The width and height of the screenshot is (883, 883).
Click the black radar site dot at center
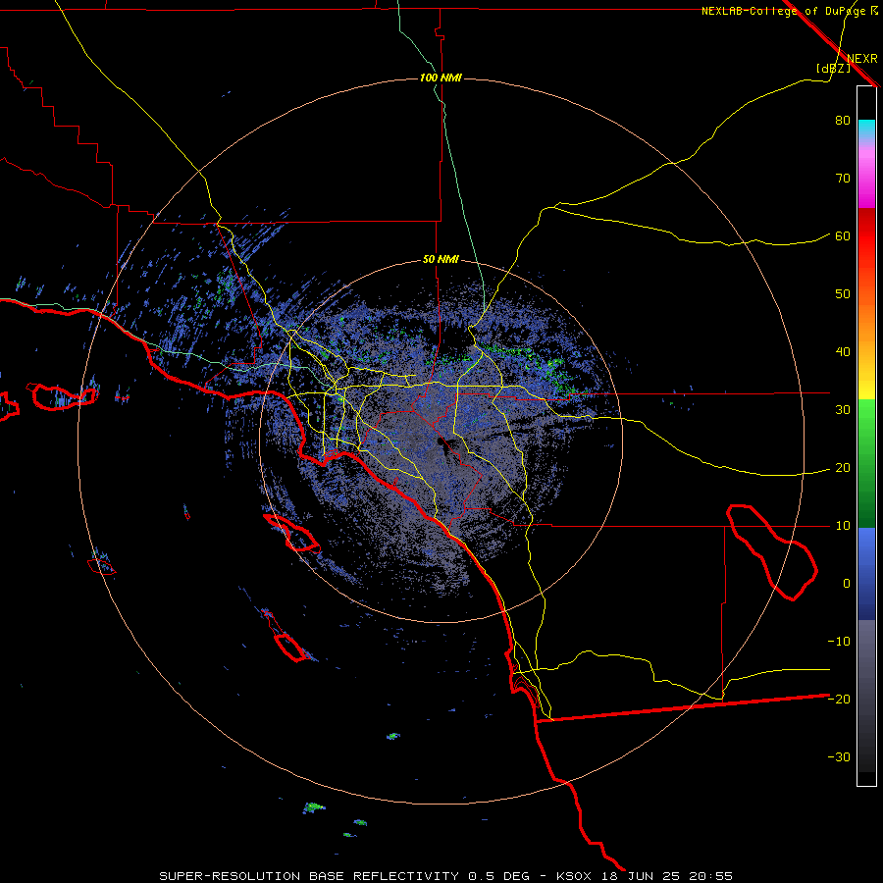coord(441,442)
